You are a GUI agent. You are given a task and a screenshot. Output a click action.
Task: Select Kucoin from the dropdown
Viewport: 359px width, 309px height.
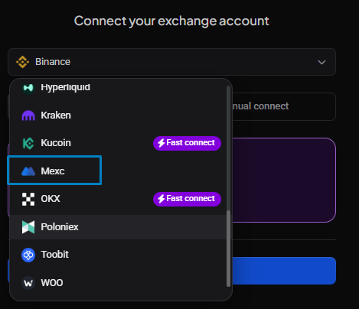click(118, 143)
